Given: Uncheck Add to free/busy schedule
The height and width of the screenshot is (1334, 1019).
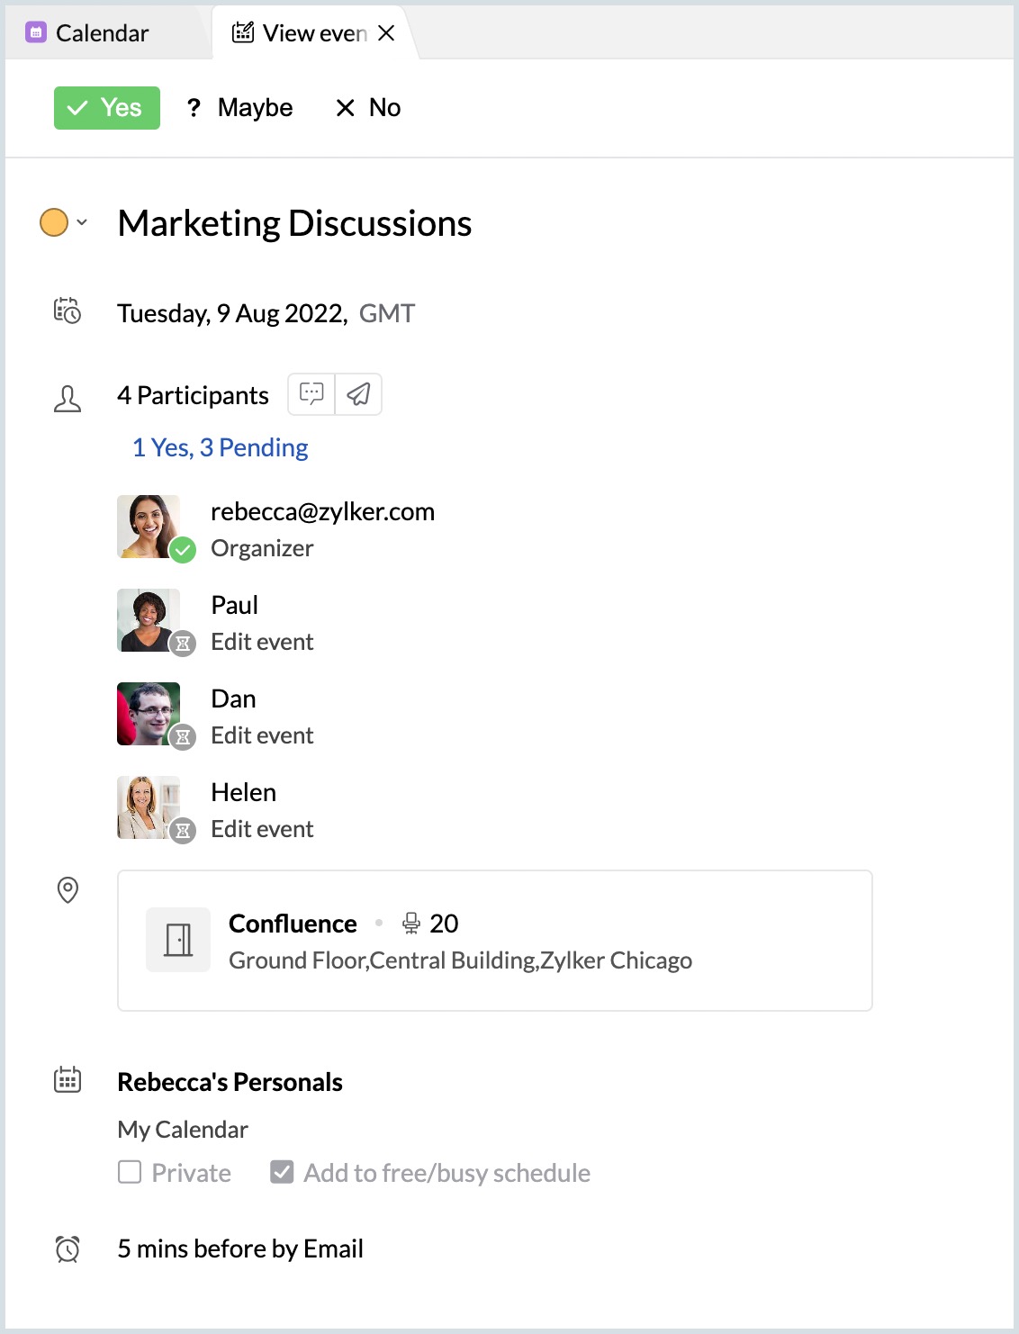Looking at the screenshot, I should tap(282, 1172).
